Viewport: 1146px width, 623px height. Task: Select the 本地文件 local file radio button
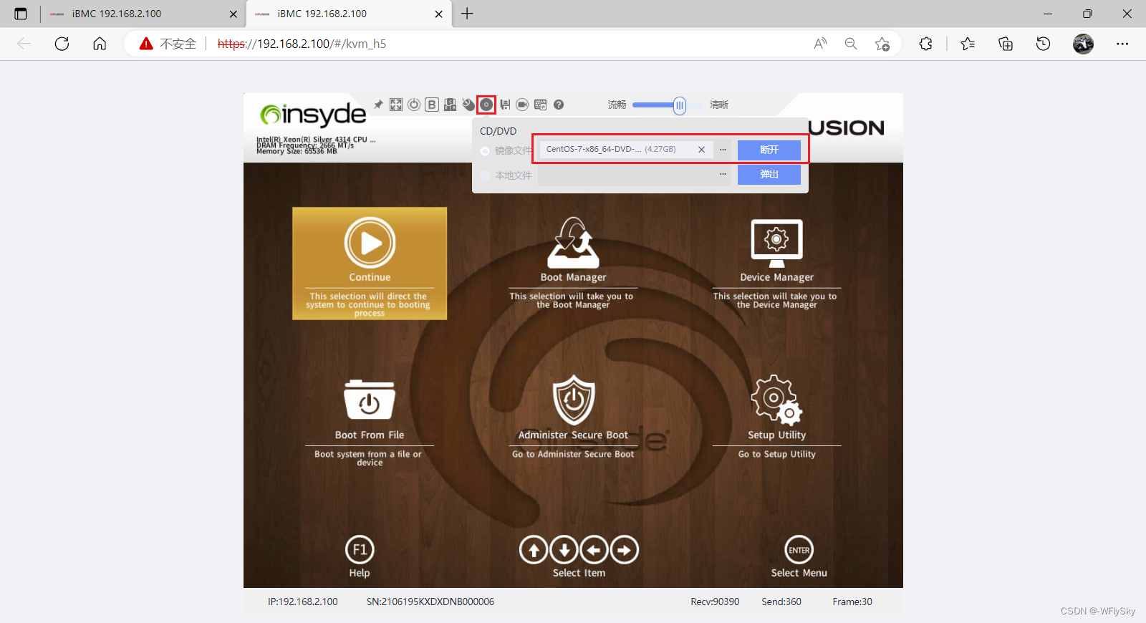pyautogui.click(x=485, y=175)
